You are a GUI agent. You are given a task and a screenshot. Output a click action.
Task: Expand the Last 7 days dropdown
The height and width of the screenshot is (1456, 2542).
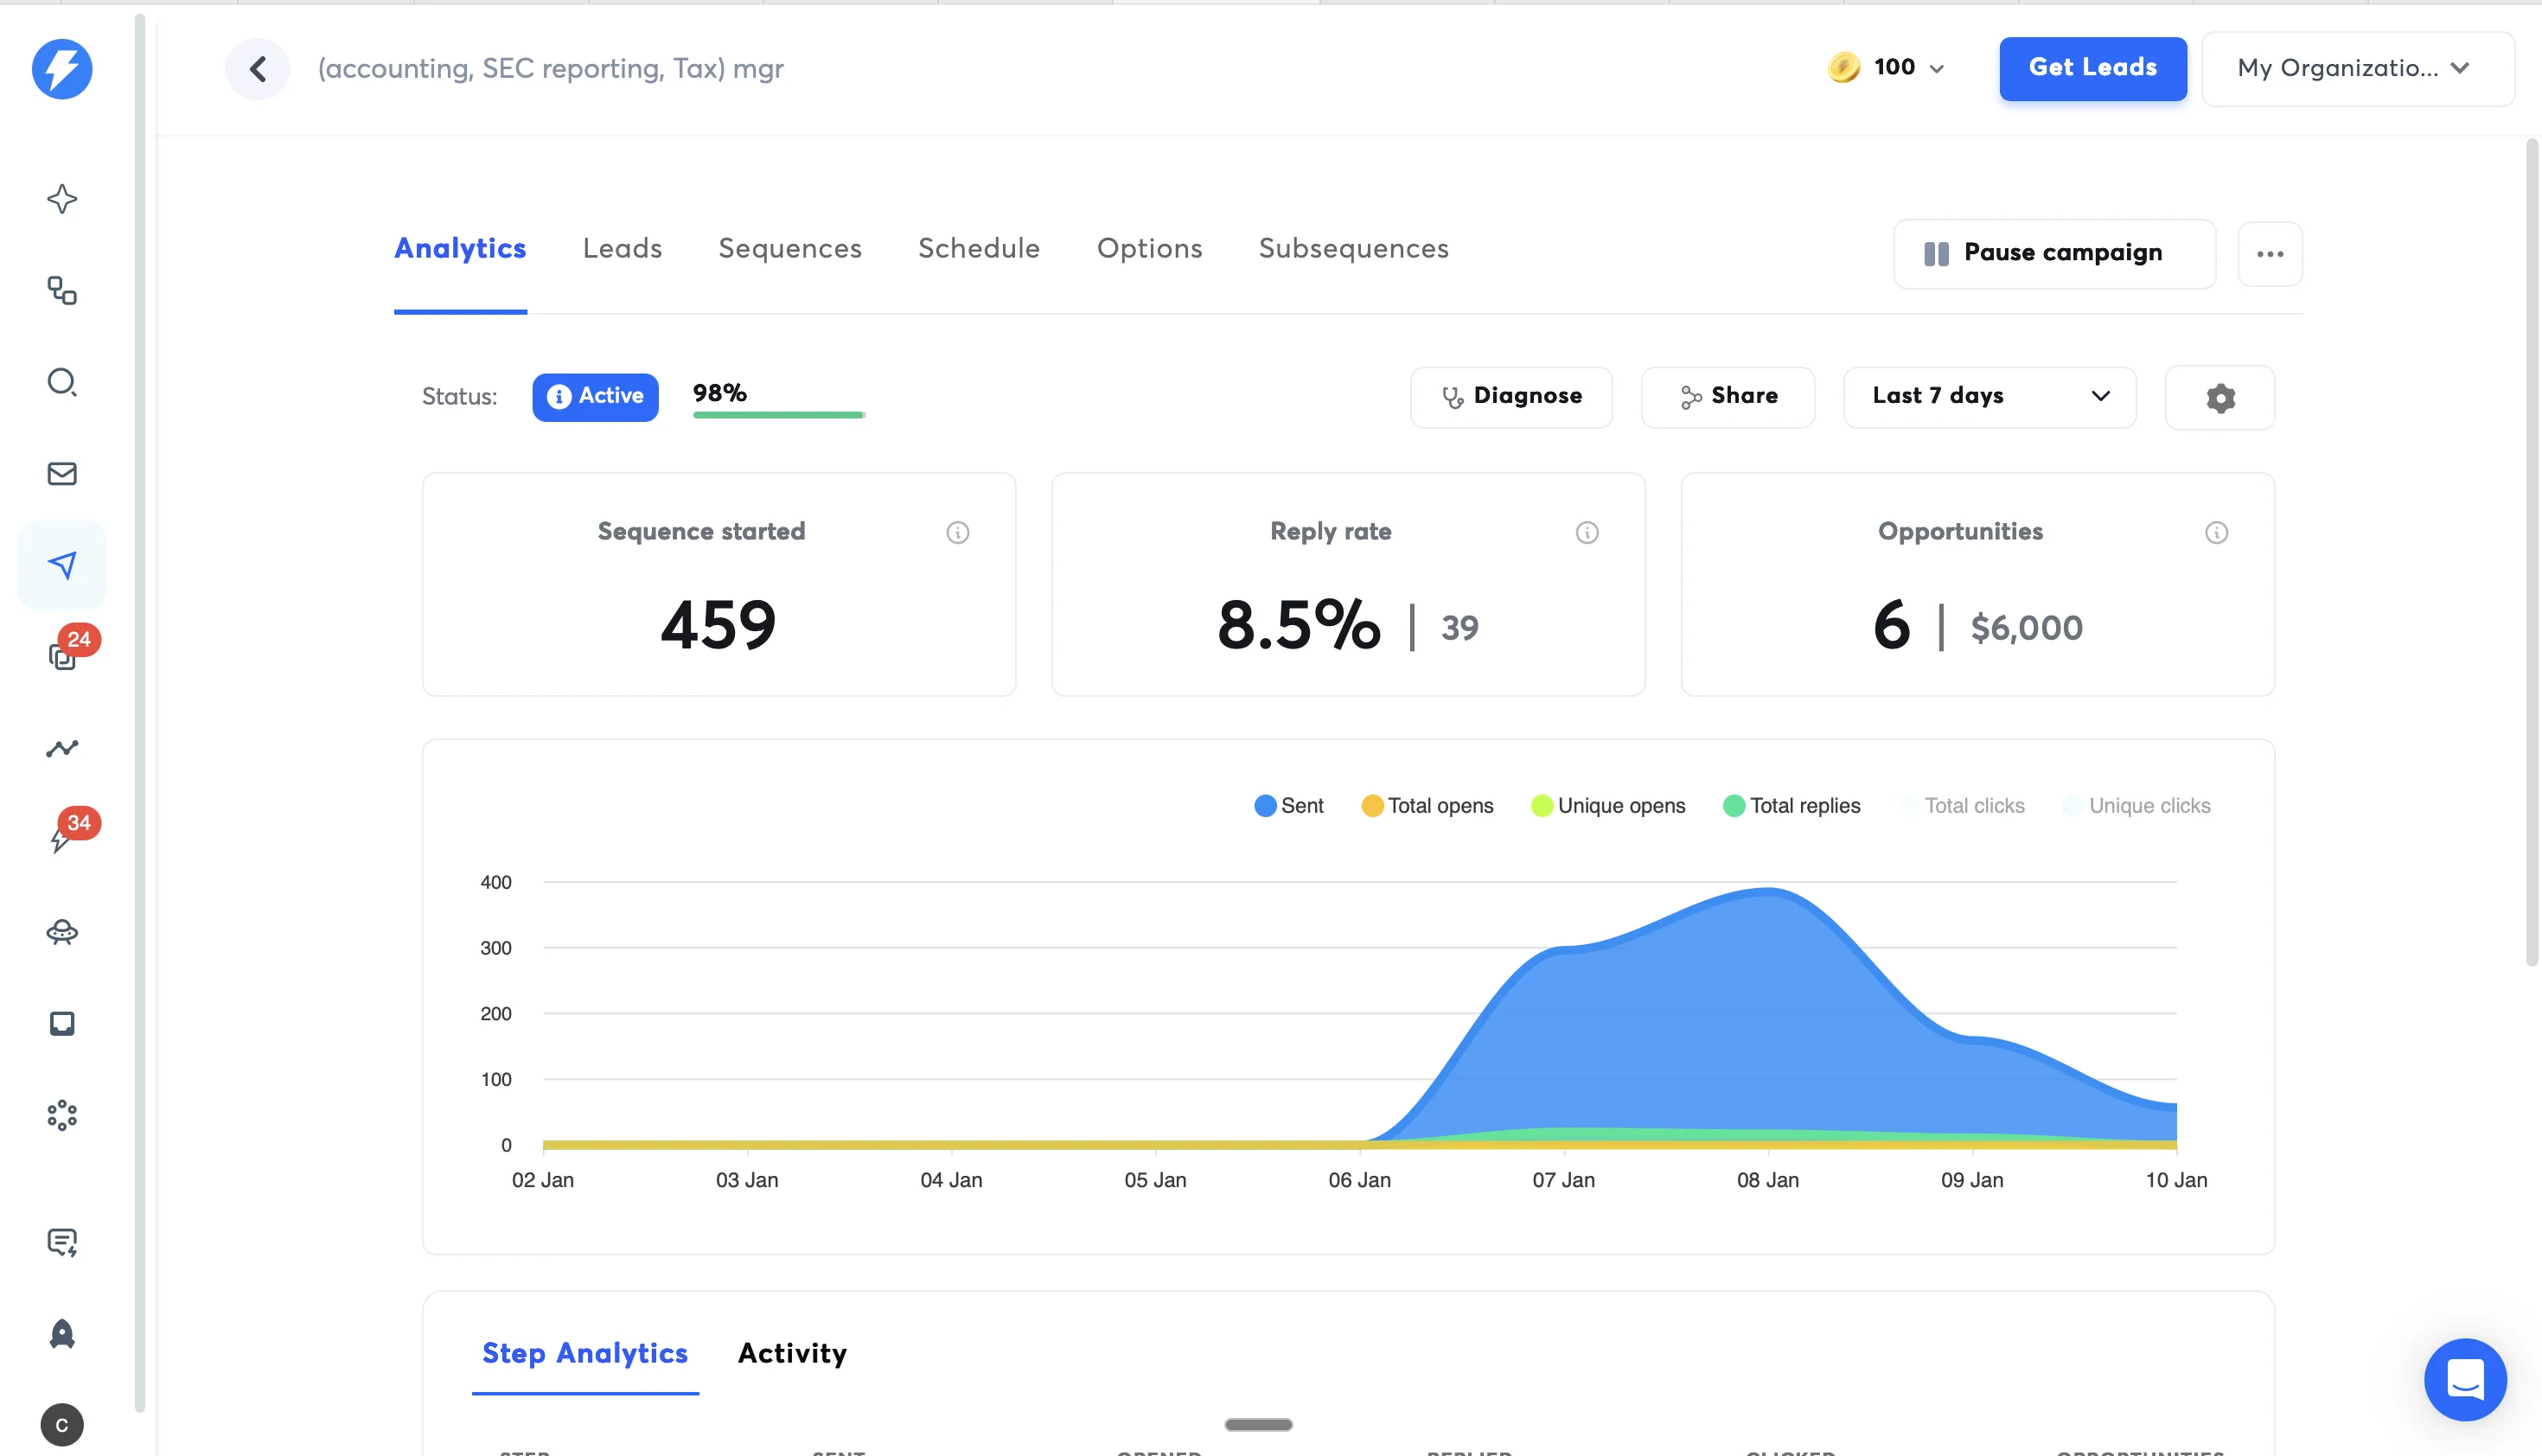(x=1989, y=396)
